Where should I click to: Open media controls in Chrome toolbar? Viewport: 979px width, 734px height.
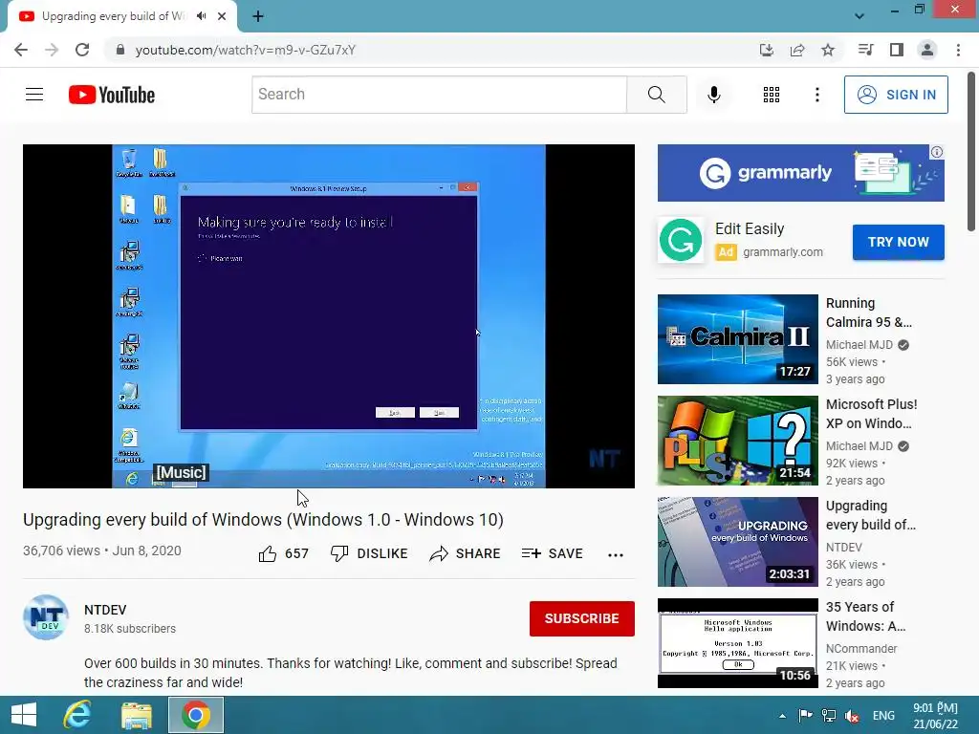[865, 50]
